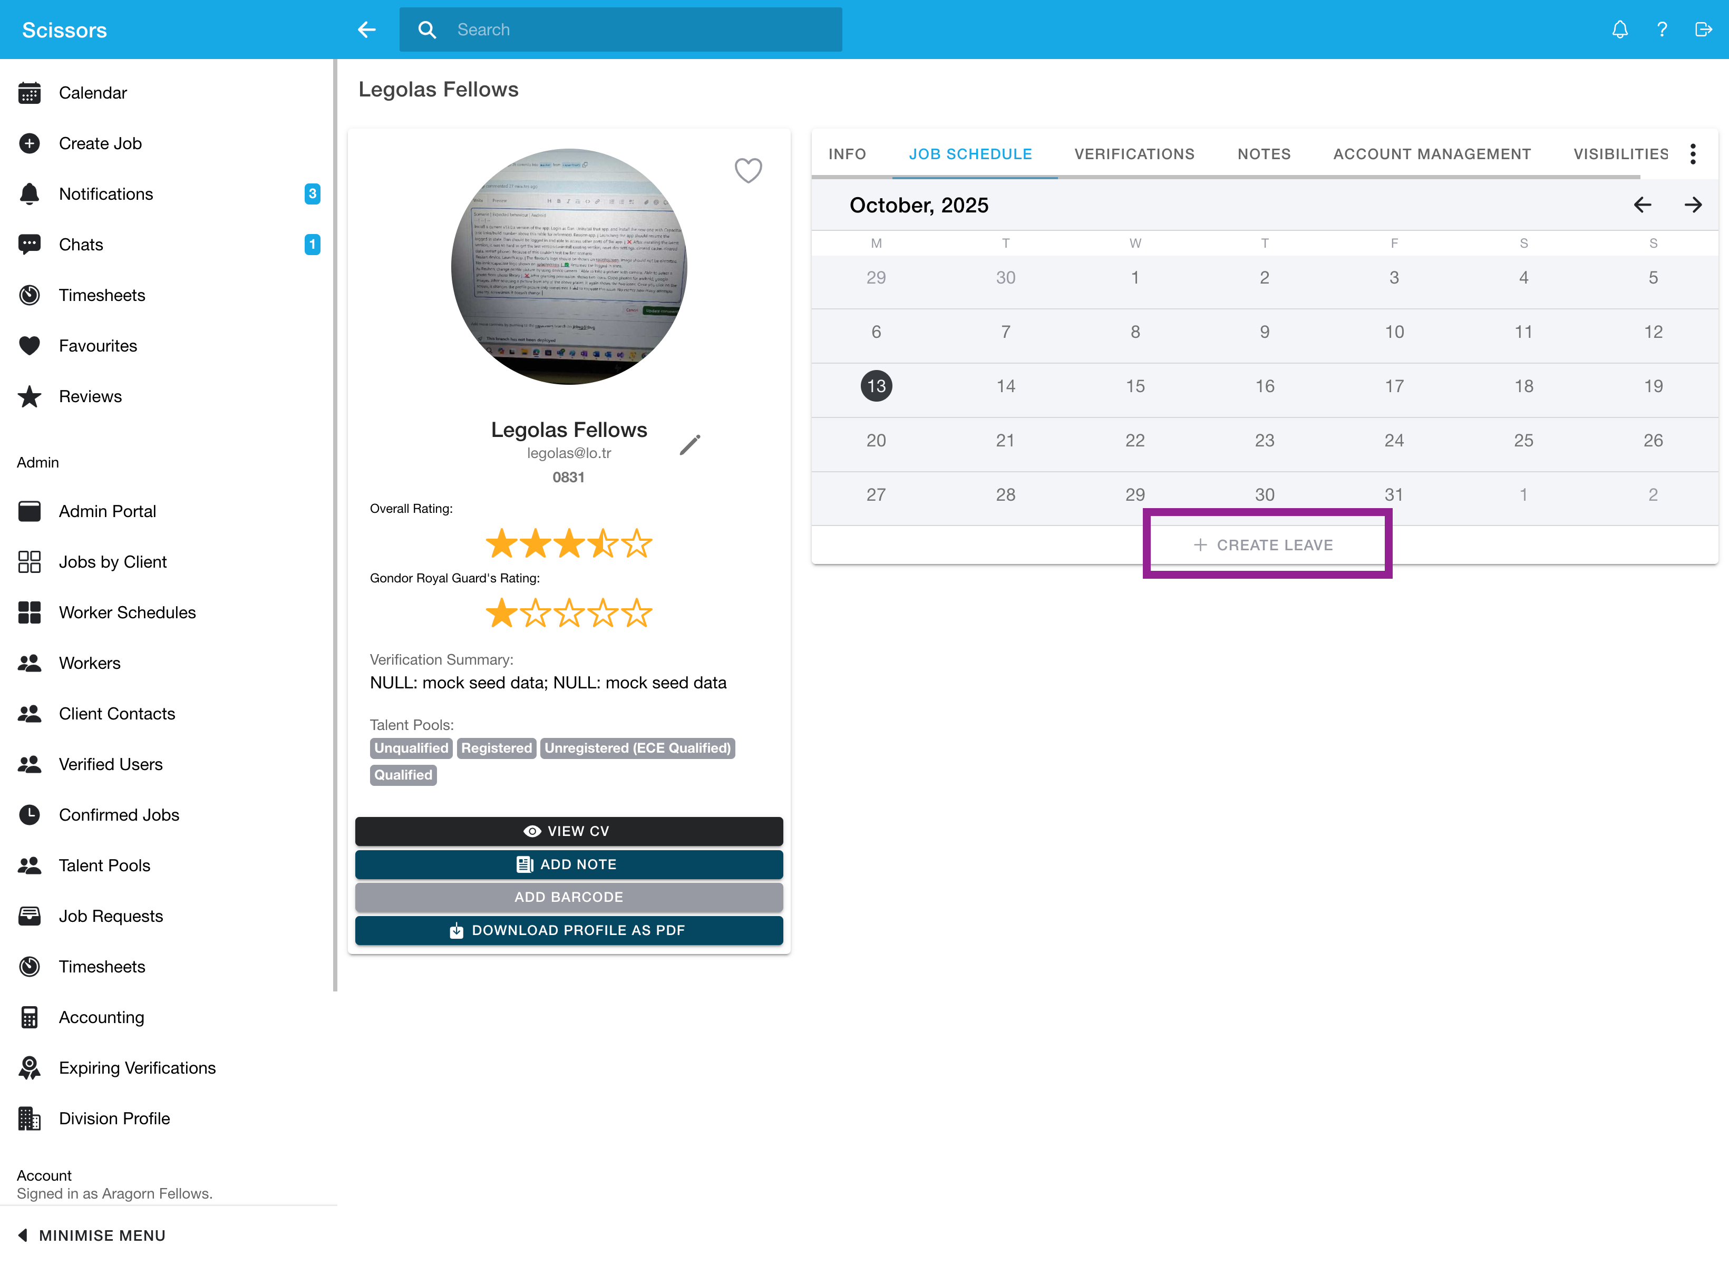Toggle the favourite heart on profile
1729x1265 pixels.
pos(748,170)
